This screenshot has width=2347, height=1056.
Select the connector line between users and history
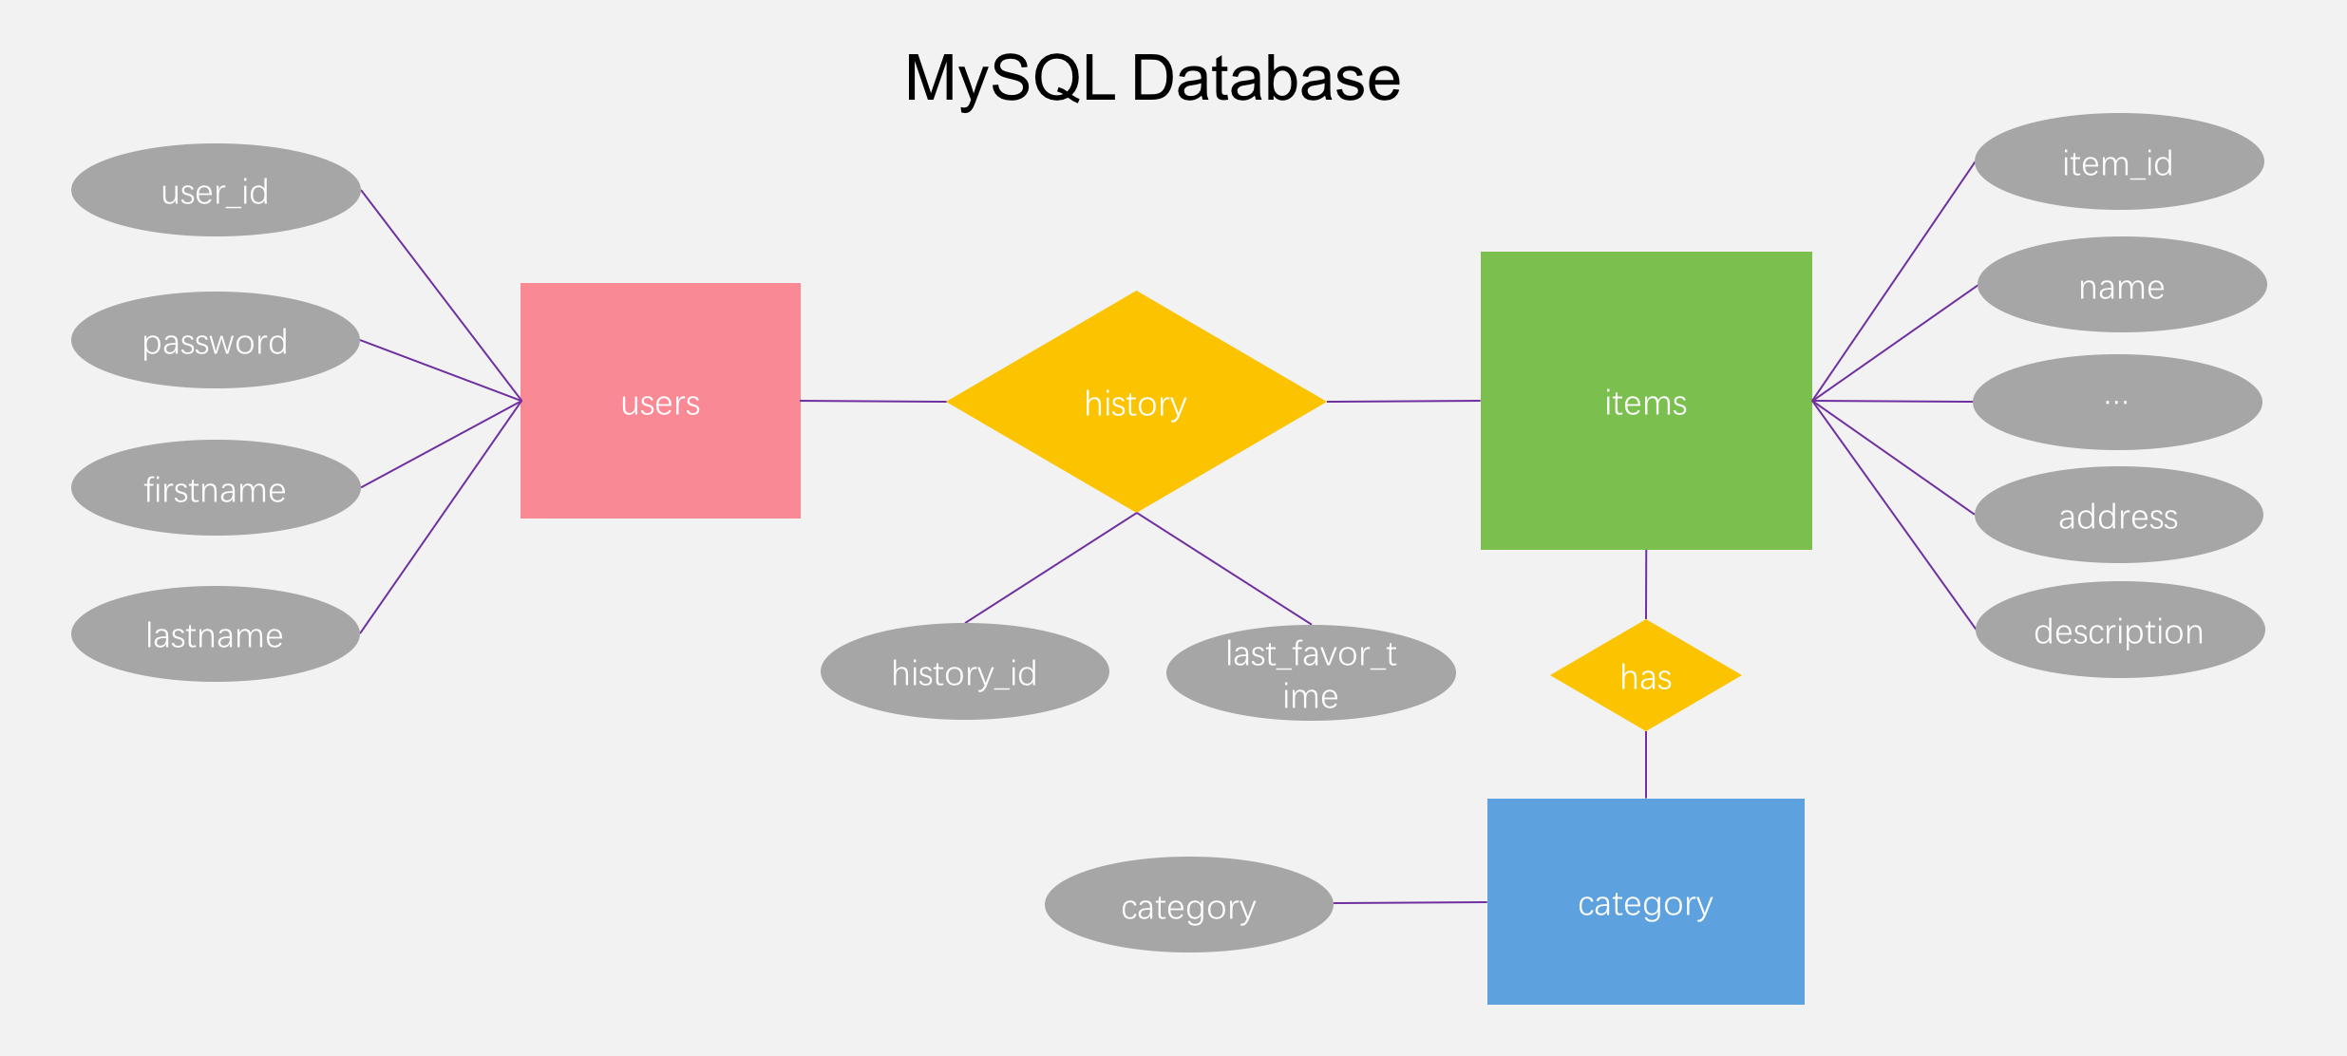[x=874, y=402]
